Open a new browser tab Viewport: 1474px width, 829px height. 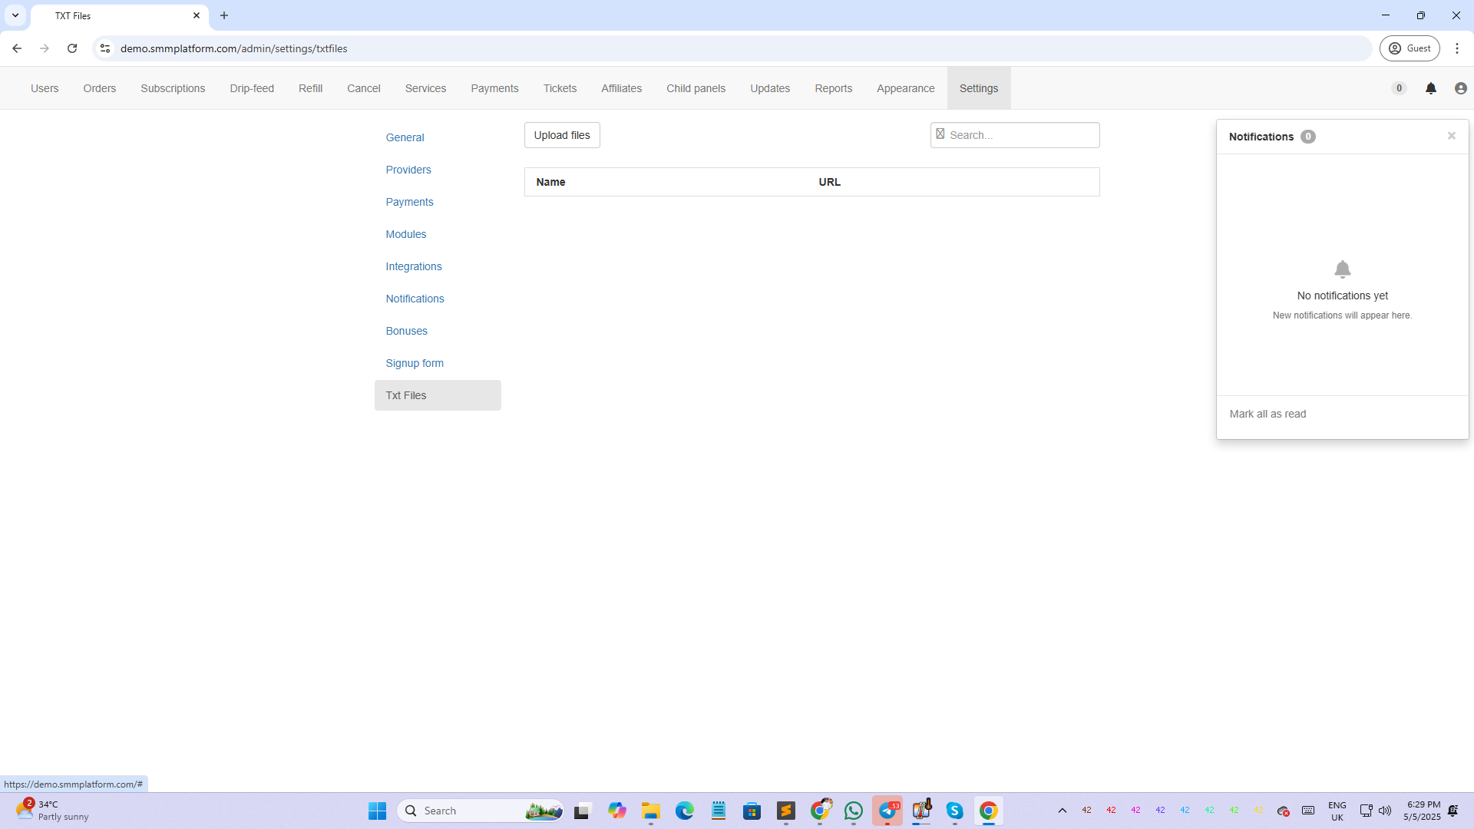[224, 15]
